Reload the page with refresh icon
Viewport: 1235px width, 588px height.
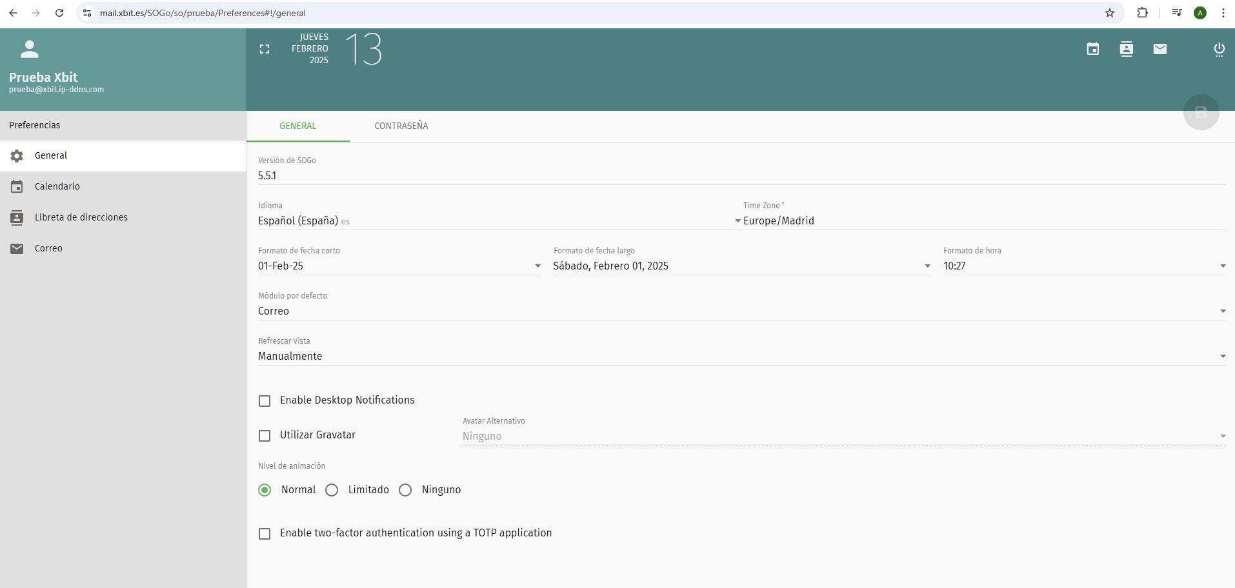click(x=59, y=13)
